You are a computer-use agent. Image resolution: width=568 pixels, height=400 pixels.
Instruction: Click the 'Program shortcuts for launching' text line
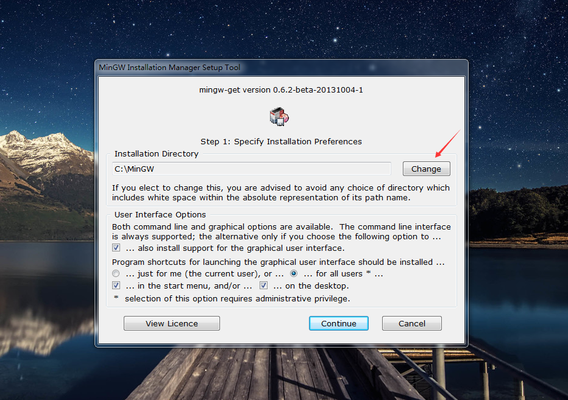pyautogui.click(x=278, y=262)
